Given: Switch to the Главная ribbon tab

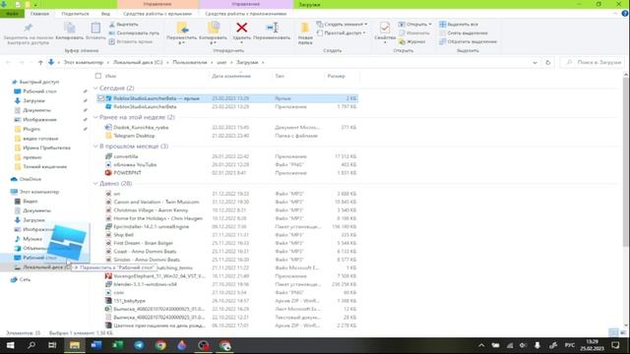Looking at the screenshot, I should pyautogui.click(x=39, y=13).
